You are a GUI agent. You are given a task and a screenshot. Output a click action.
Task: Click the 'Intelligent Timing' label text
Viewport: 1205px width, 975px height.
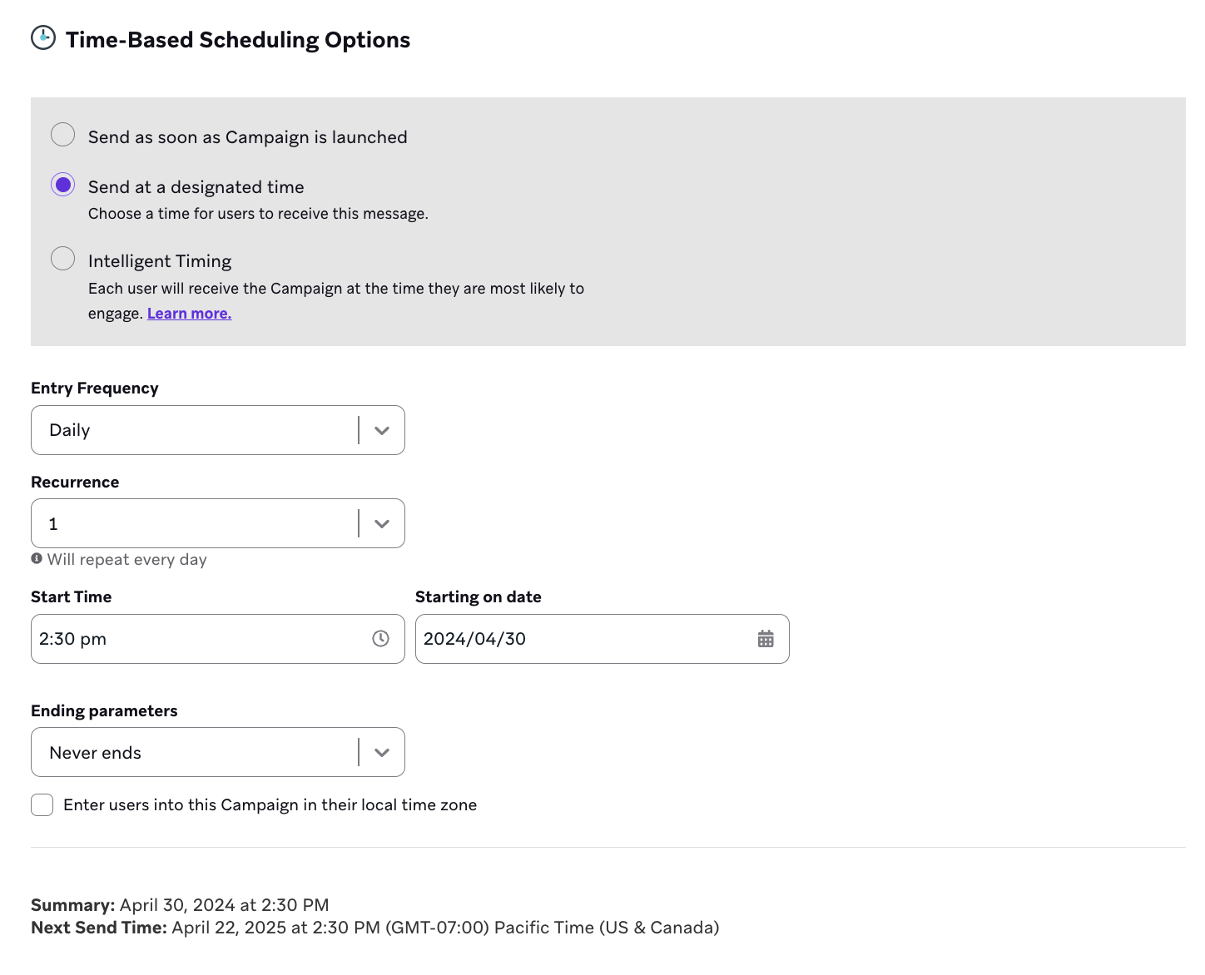tap(160, 261)
